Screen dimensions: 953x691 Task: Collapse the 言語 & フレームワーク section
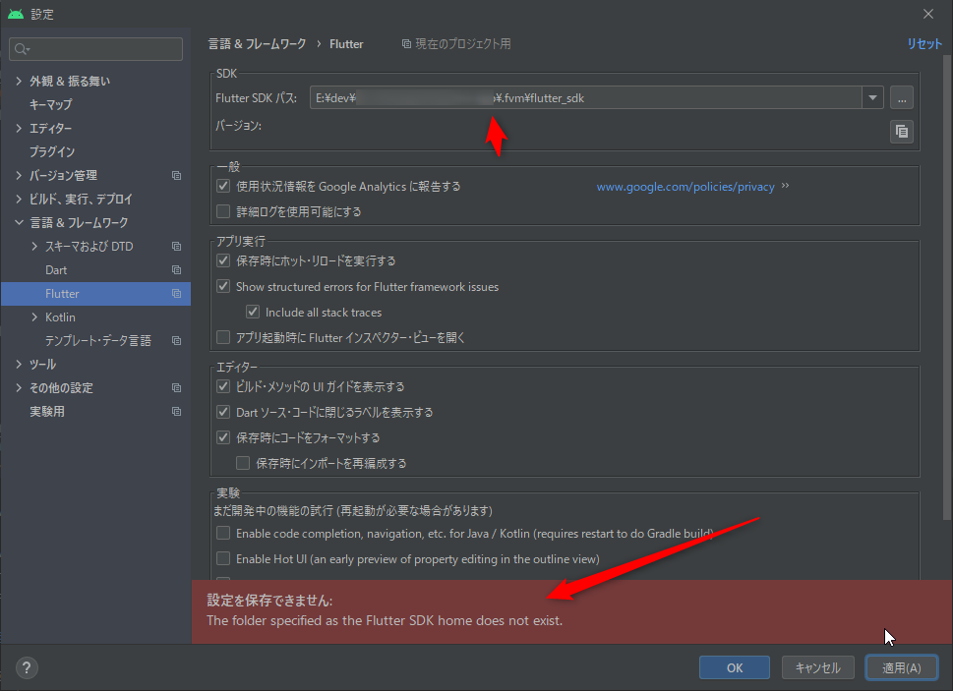pyautogui.click(x=19, y=222)
